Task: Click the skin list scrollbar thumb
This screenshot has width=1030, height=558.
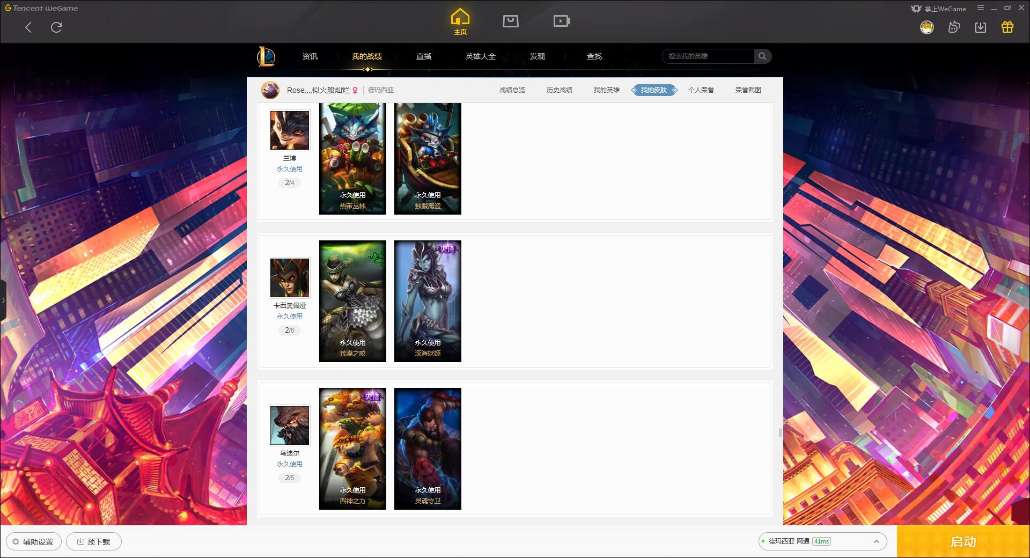Action: tap(780, 433)
